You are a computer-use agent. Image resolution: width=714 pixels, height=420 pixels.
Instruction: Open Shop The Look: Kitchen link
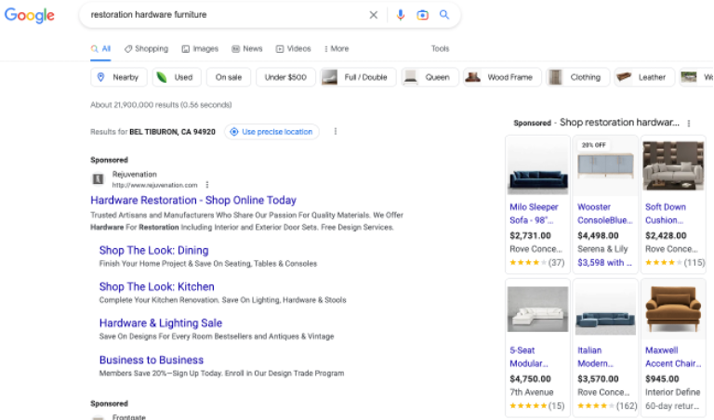[156, 287]
